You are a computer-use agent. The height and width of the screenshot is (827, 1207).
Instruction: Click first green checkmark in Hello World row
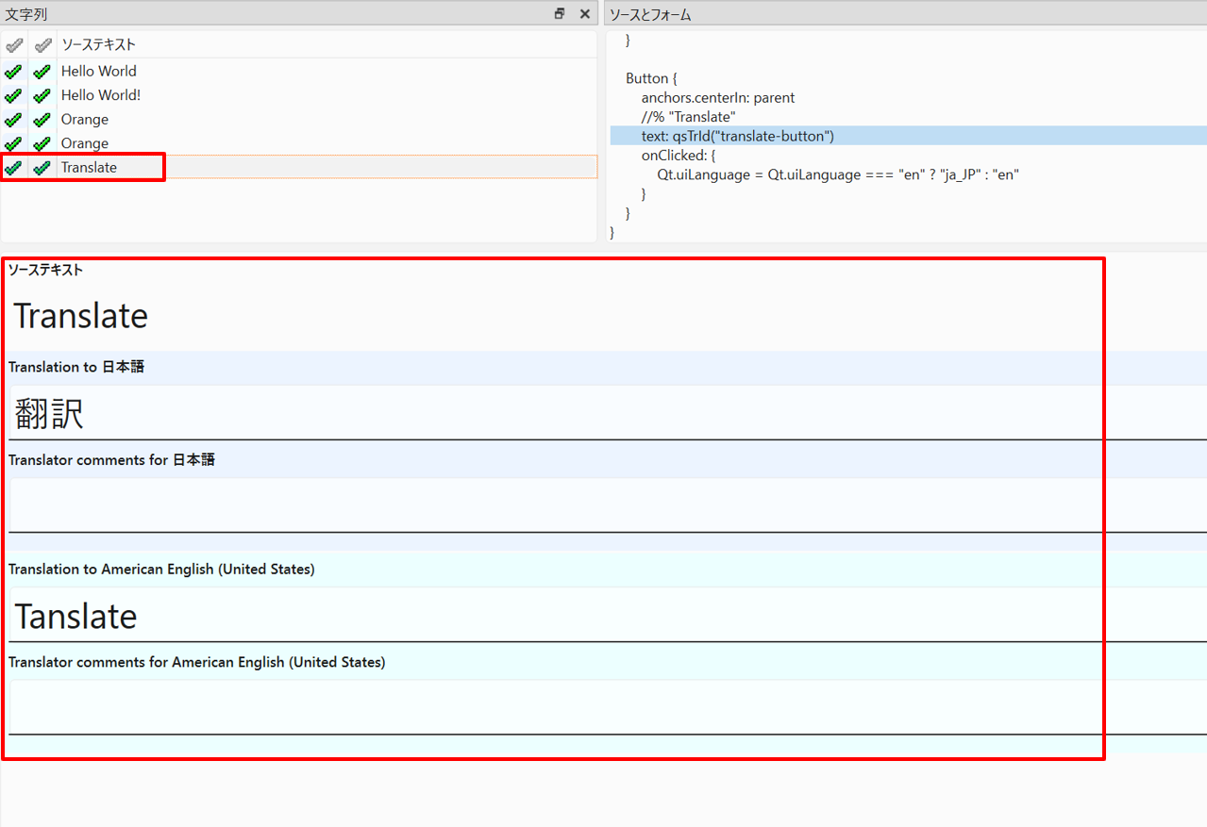(x=13, y=72)
